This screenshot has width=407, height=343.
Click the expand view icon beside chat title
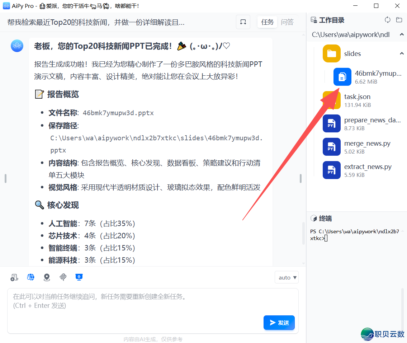(x=243, y=22)
